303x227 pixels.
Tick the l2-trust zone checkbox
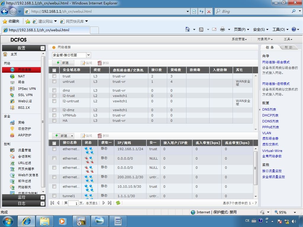tap(54, 95)
